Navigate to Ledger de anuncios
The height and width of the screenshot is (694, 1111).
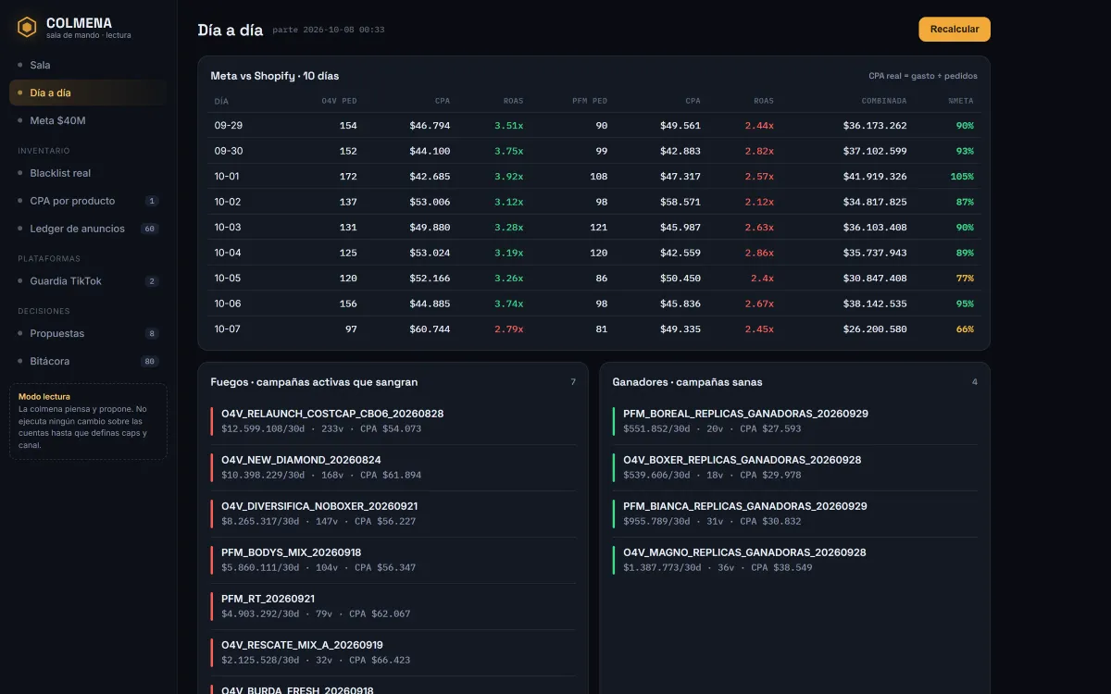pyautogui.click(x=88, y=229)
